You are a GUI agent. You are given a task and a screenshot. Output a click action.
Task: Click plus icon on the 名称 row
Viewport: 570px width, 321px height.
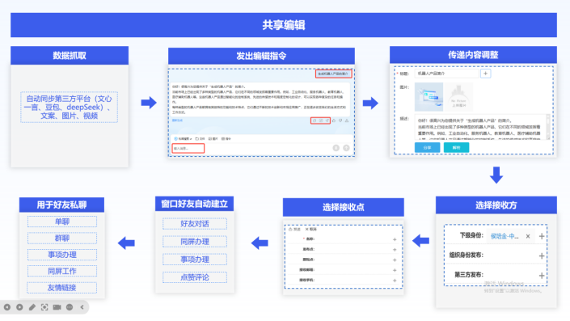tap(395, 239)
